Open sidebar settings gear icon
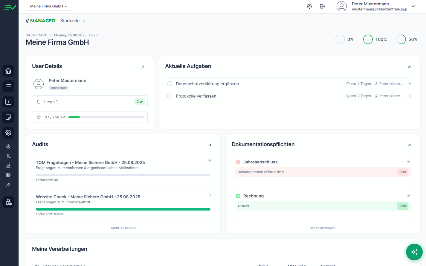The image size is (426, 266). [x=8, y=133]
